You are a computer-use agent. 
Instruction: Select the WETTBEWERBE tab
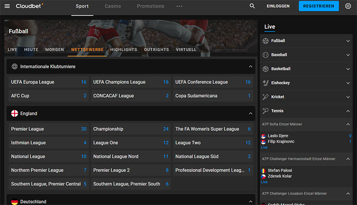[x=87, y=50]
